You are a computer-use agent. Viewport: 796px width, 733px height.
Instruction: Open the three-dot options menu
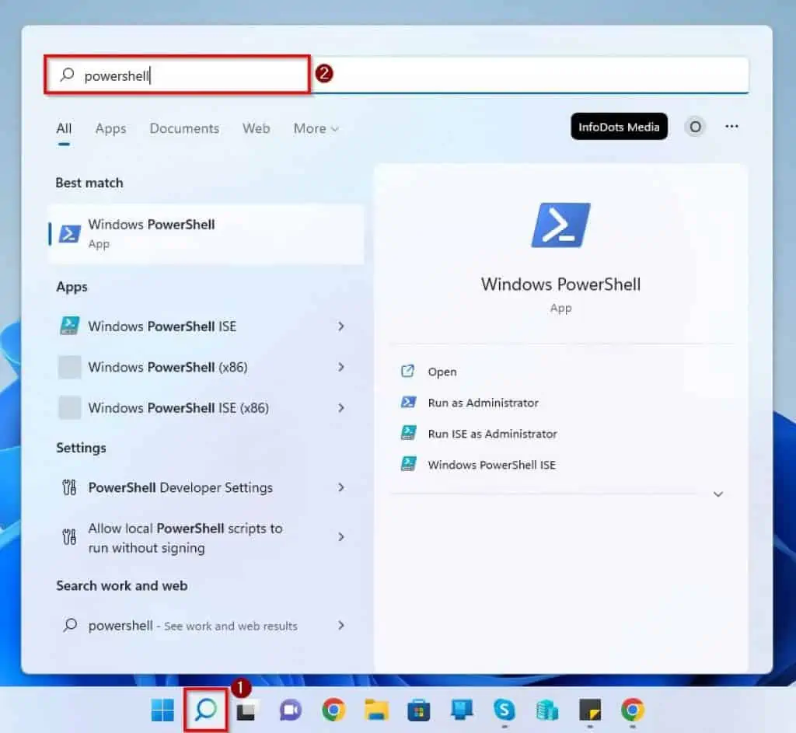pyautogui.click(x=731, y=127)
